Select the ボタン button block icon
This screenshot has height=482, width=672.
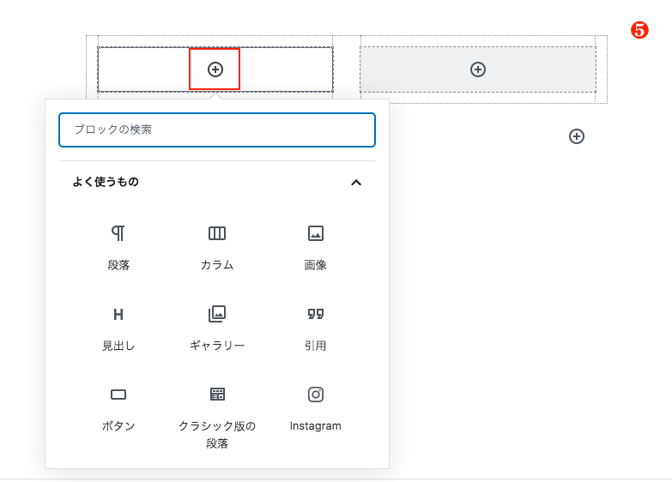pyautogui.click(x=118, y=395)
